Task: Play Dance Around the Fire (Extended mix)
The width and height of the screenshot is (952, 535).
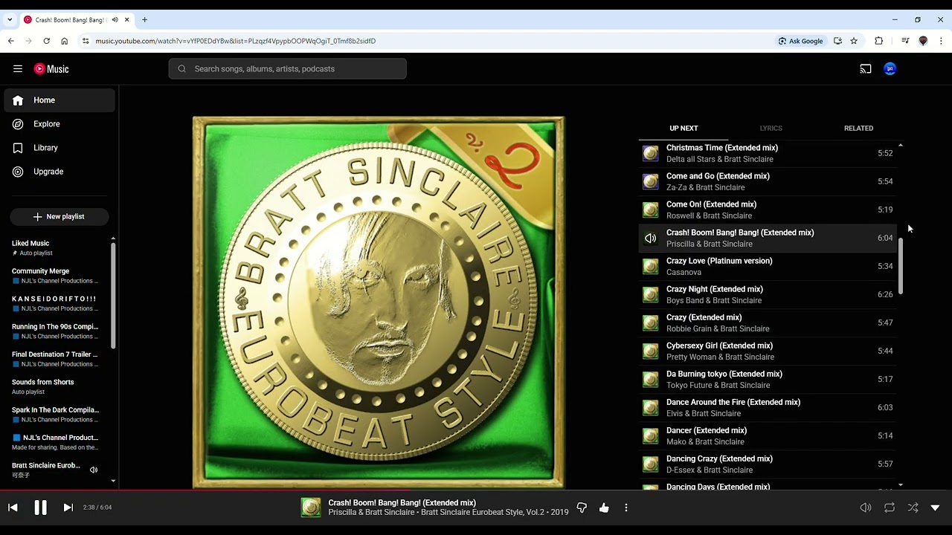Action: click(768, 407)
